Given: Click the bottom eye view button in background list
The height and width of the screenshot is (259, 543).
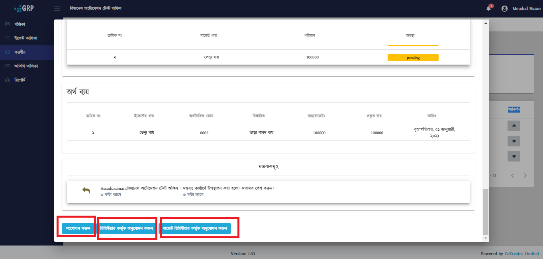Looking at the screenshot, I should pyautogui.click(x=514, y=156).
